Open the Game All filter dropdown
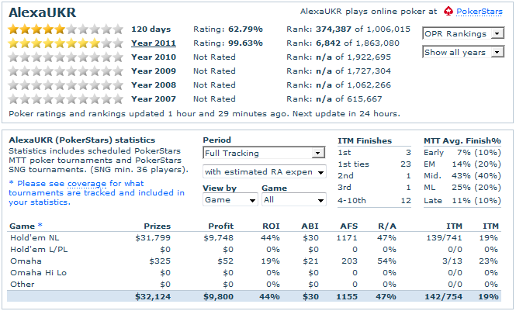Viewport: 516px width, 311px height. 294,200
